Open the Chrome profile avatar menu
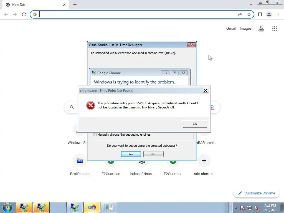 pos(269,14)
